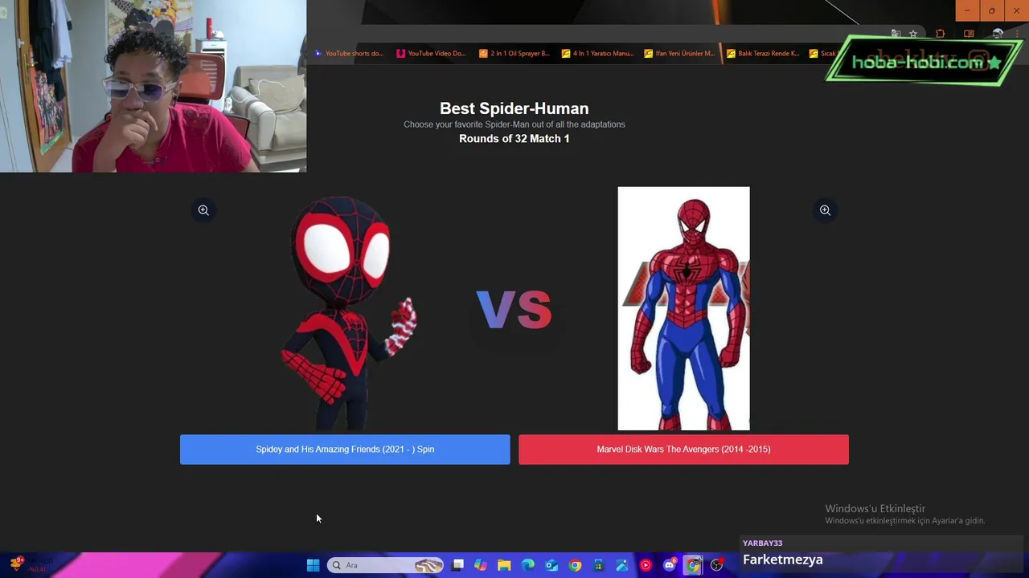Screen dimensions: 1029x578
Task: Open Microsoft Store from the taskbar
Action: click(598, 565)
